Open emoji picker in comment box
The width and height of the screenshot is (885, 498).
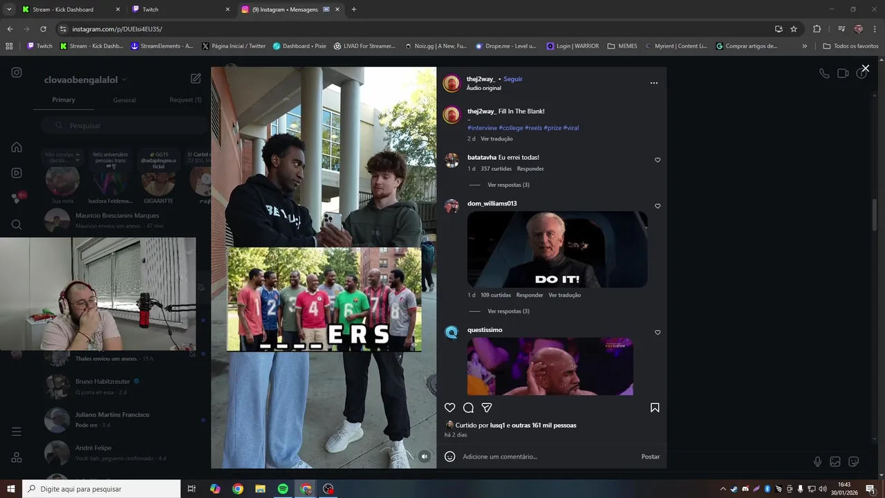[450, 456]
